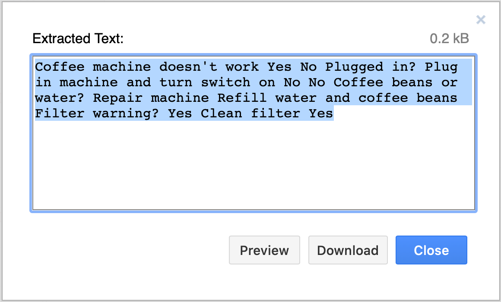
Task: Click the Download button
Action: tap(348, 250)
